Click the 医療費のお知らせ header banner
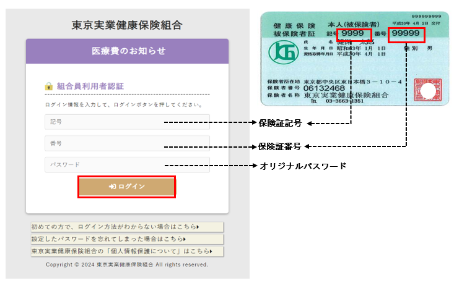This screenshot has width=454, height=291. [x=127, y=51]
